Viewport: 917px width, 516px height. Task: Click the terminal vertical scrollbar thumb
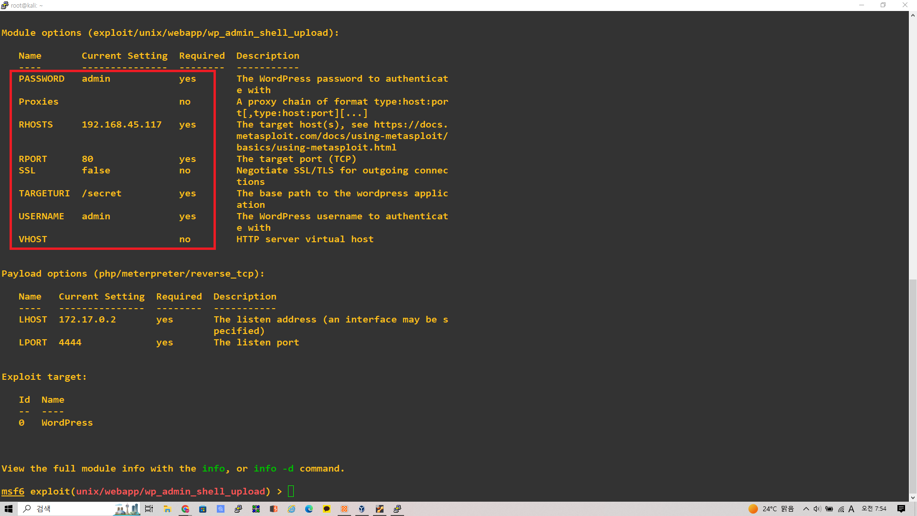tap(913, 387)
